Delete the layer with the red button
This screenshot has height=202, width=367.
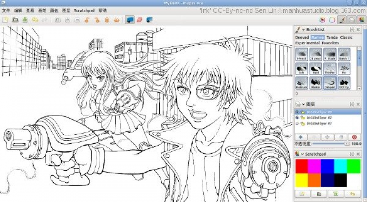coord(354,137)
